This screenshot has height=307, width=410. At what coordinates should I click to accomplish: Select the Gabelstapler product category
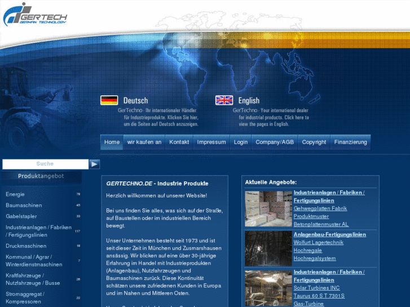[21, 216]
